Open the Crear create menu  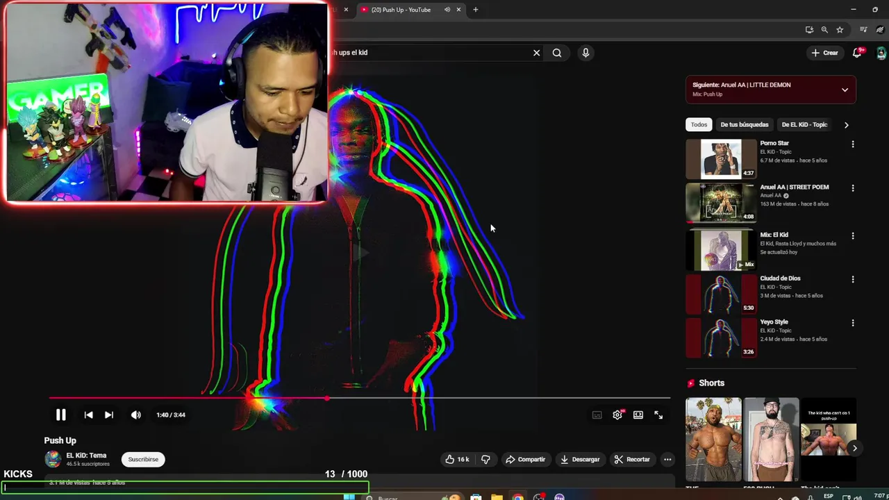pos(824,53)
